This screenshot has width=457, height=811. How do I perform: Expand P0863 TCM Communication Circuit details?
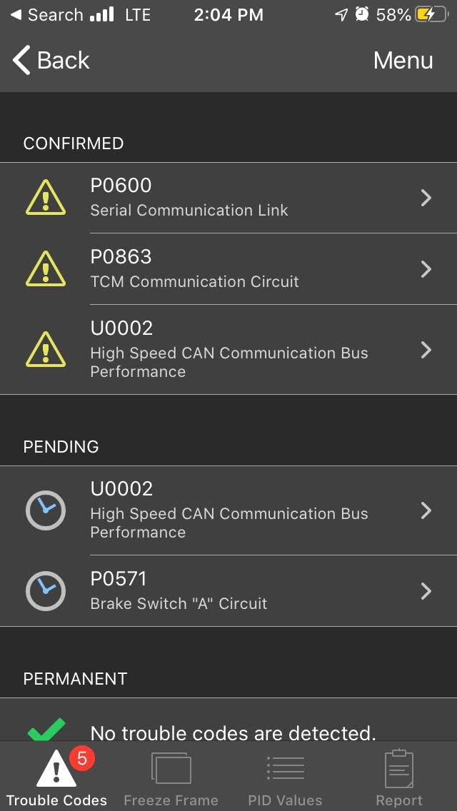426,269
